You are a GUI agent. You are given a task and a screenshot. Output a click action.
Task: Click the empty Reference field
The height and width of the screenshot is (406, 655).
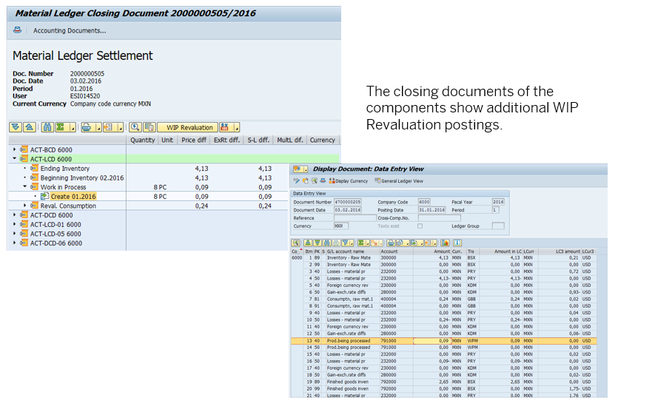(x=355, y=218)
